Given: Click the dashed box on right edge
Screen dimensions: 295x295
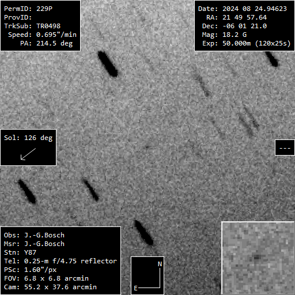Looking at the screenshot, I should point(285,147).
